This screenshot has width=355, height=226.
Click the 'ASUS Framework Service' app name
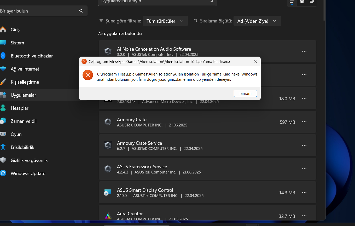pos(142,167)
